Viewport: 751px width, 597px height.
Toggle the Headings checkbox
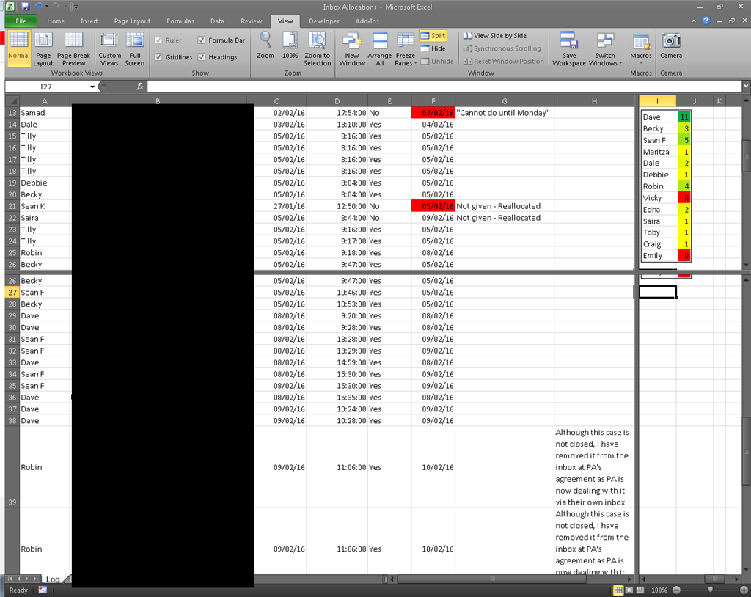coord(202,57)
